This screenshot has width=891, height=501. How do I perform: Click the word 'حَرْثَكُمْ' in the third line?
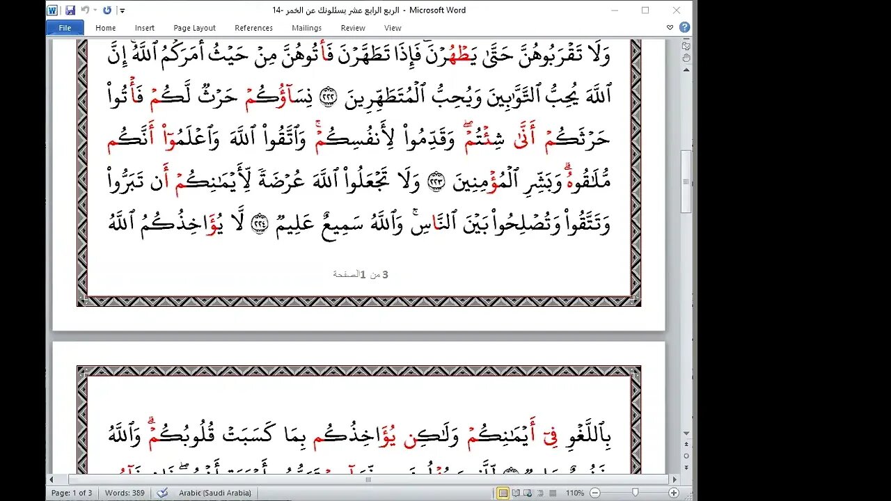(578, 139)
